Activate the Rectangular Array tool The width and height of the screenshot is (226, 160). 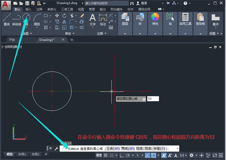point(71,27)
